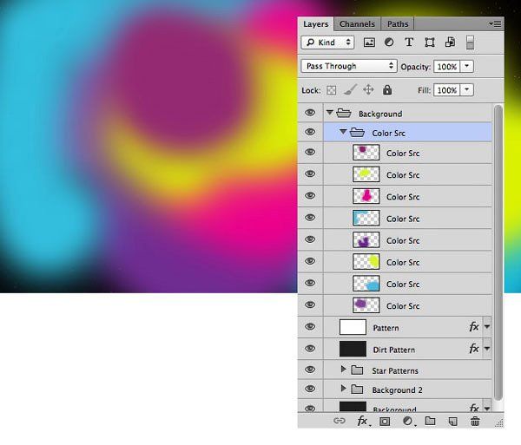Click the delete layer trash icon
Image resolution: width=521 pixels, height=445 pixels.
pos(475,422)
